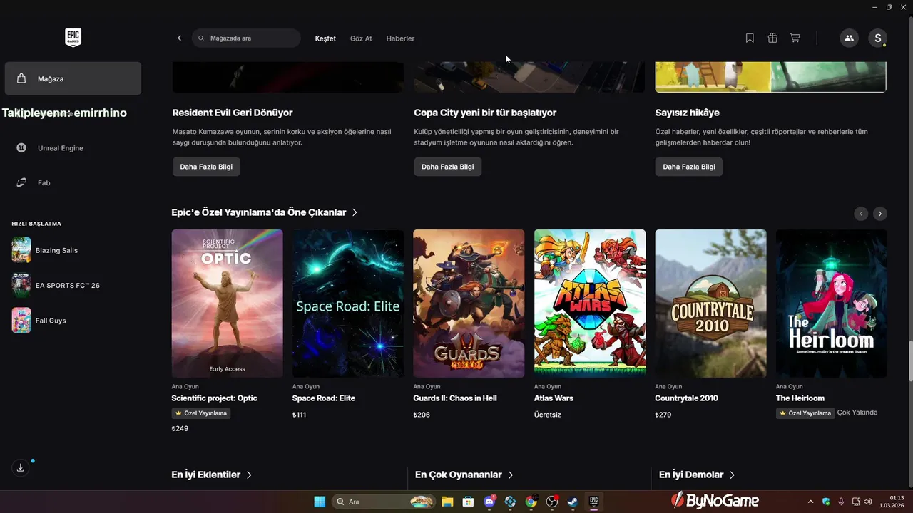Open the Epic Games logo home
Screen dimensions: 913x513
click(x=73, y=38)
